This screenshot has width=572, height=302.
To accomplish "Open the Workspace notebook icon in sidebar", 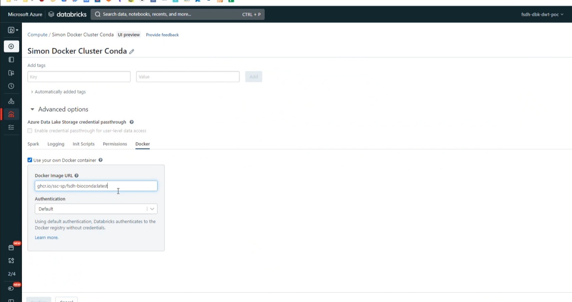I will 11,60.
